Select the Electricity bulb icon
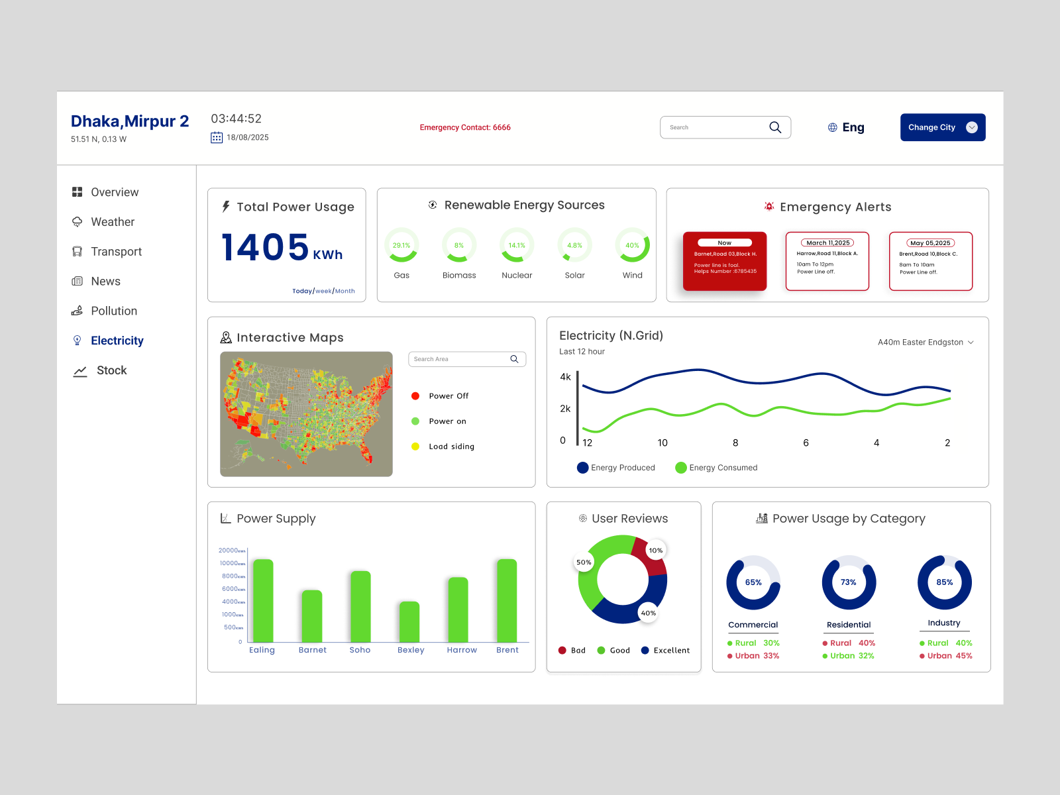Viewport: 1060px width, 795px height. pos(78,340)
